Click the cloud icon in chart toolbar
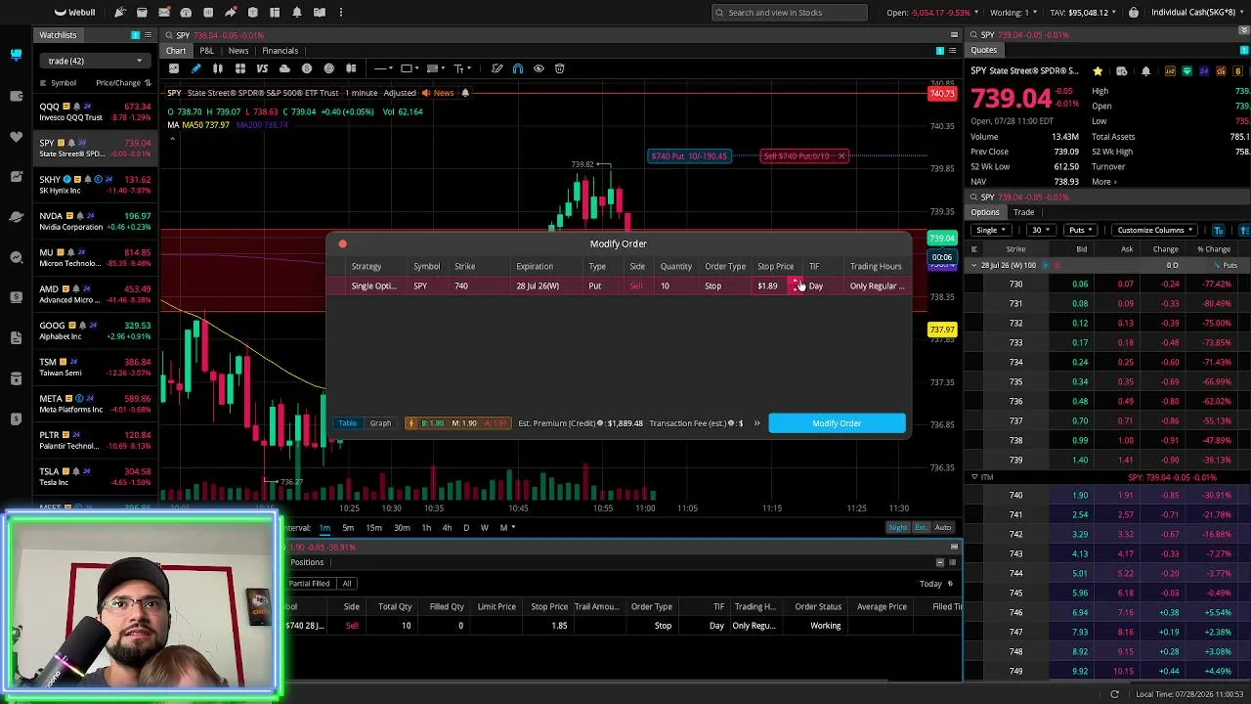Image resolution: width=1251 pixels, height=704 pixels. point(284,68)
